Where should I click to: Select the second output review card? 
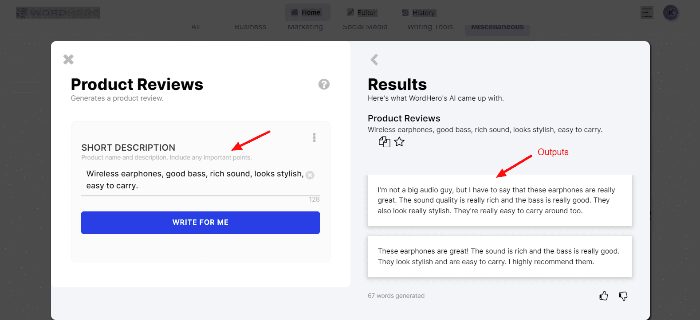coord(499,257)
